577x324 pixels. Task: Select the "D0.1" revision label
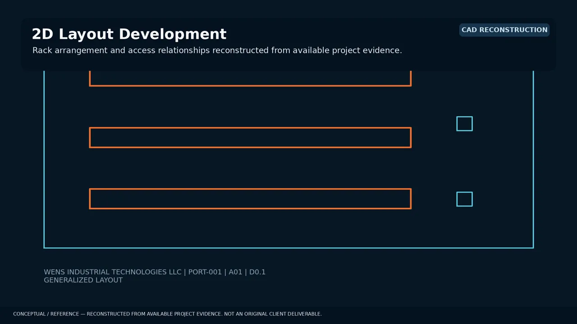click(257, 272)
